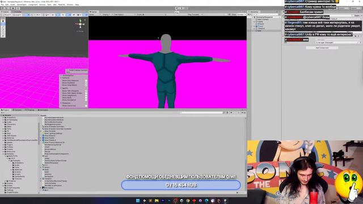Select the New Palette 2 asset
Viewport: 363px width, 204px height.
pos(50,140)
